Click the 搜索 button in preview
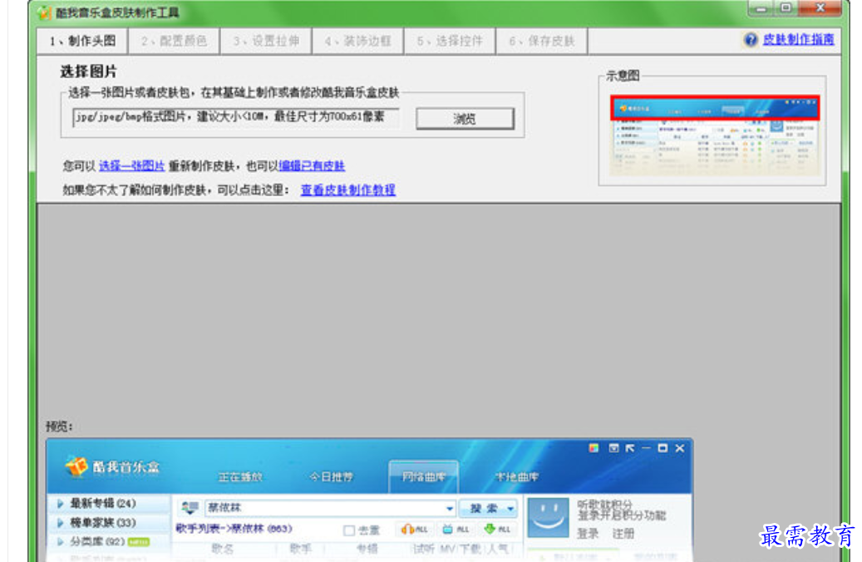The height and width of the screenshot is (562, 862). [x=483, y=509]
